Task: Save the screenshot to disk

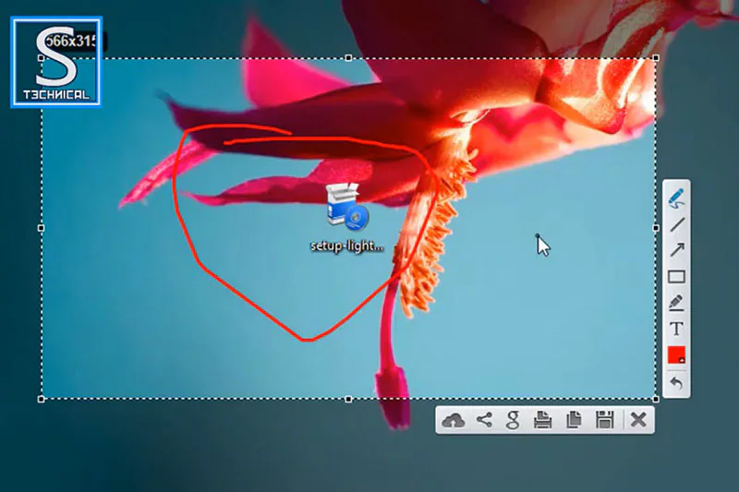Action: 605,419
